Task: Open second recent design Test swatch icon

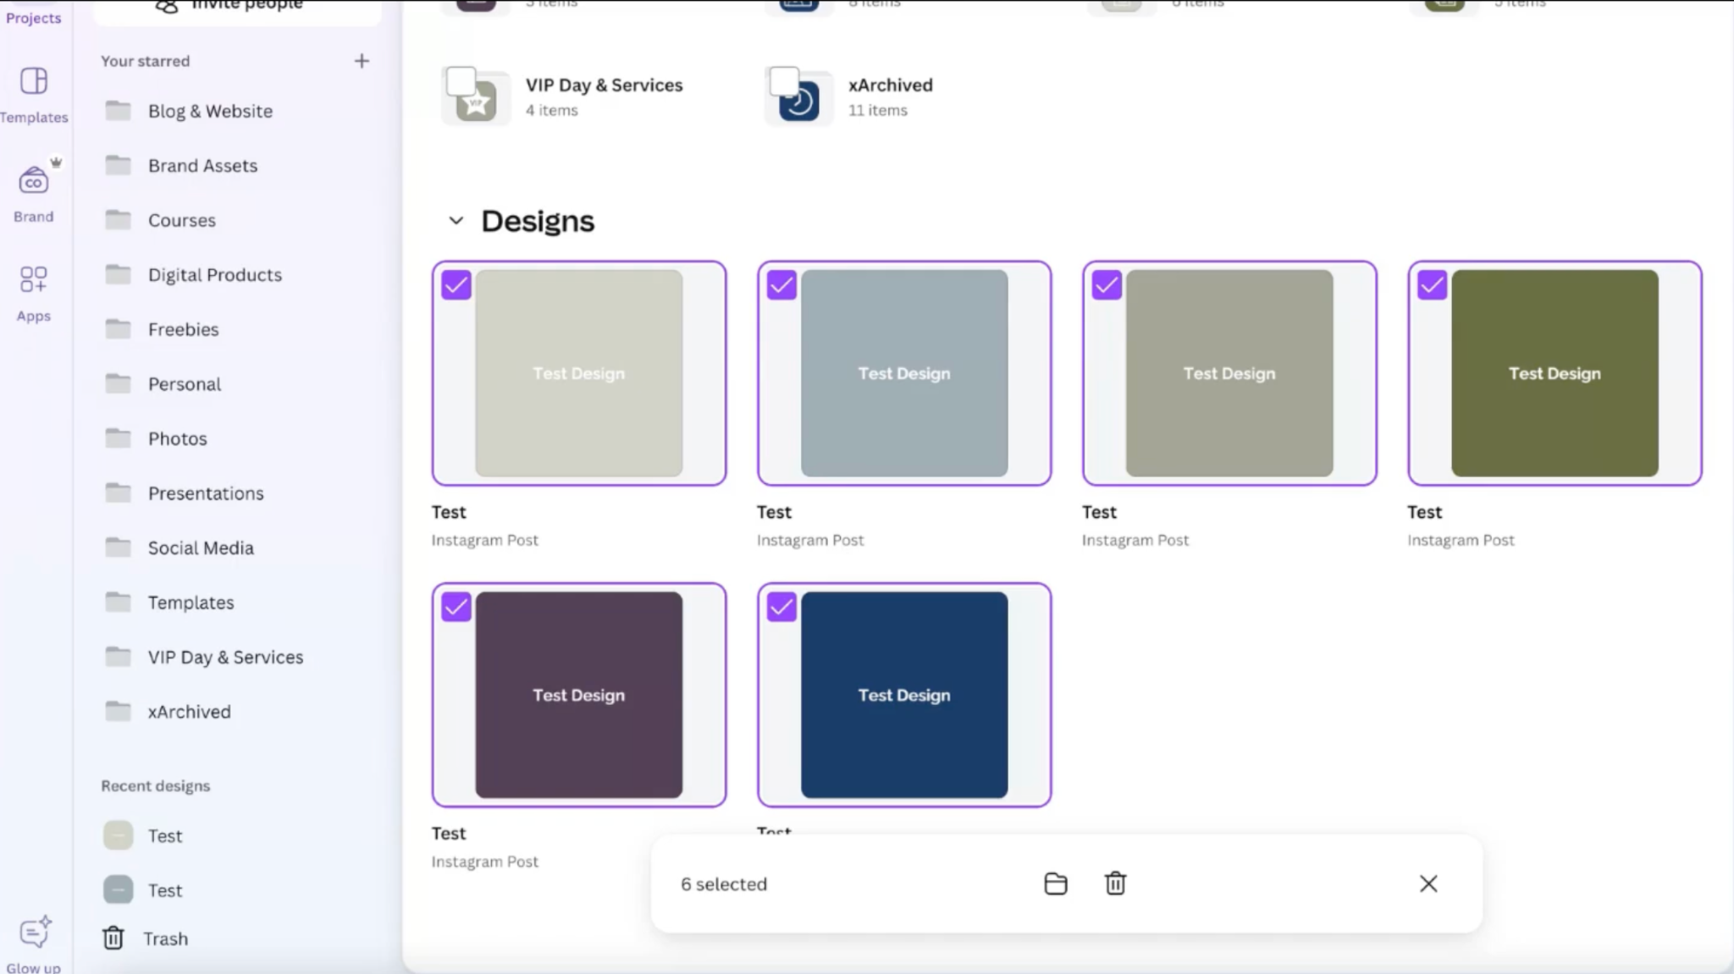Action: click(119, 889)
